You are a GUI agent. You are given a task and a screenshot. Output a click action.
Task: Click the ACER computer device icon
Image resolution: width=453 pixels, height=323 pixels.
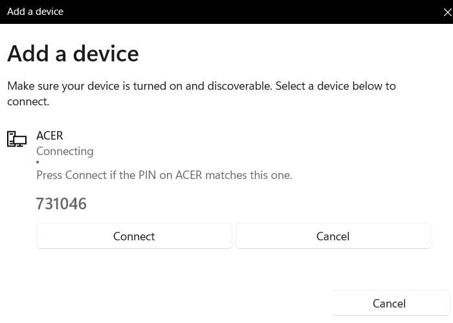point(17,139)
